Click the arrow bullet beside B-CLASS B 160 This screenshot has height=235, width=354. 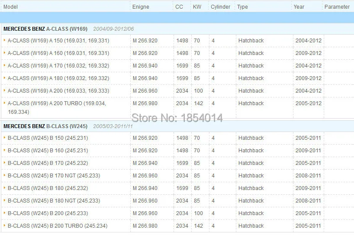4,150
